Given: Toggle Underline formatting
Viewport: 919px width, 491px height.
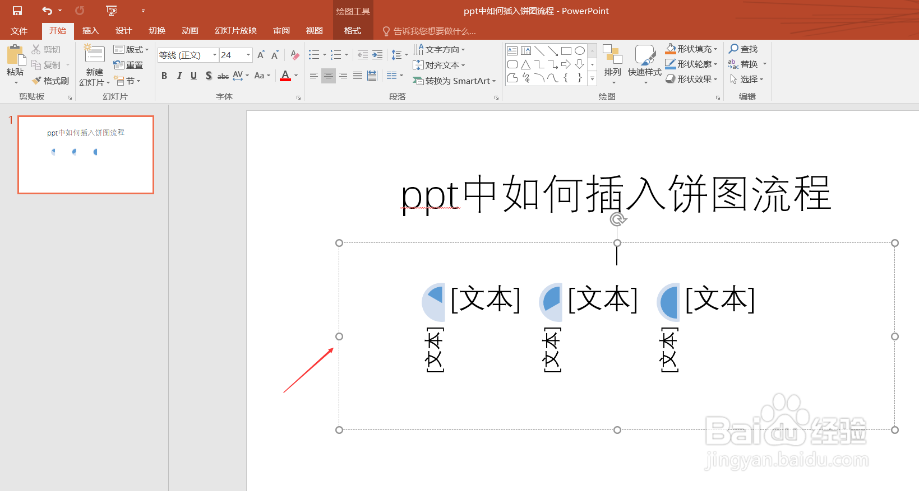Looking at the screenshot, I should pyautogui.click(x=193, y=76).
